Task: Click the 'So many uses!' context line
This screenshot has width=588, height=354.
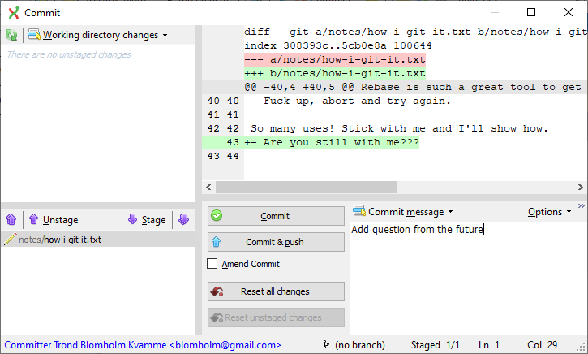Action: pyautogui.click(x=399, y=128)
